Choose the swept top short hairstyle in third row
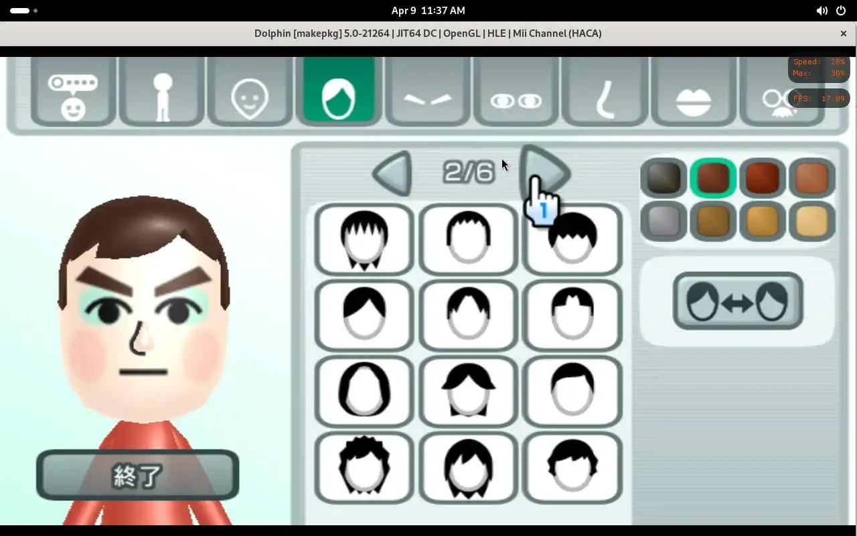 [x=572, y=392]
